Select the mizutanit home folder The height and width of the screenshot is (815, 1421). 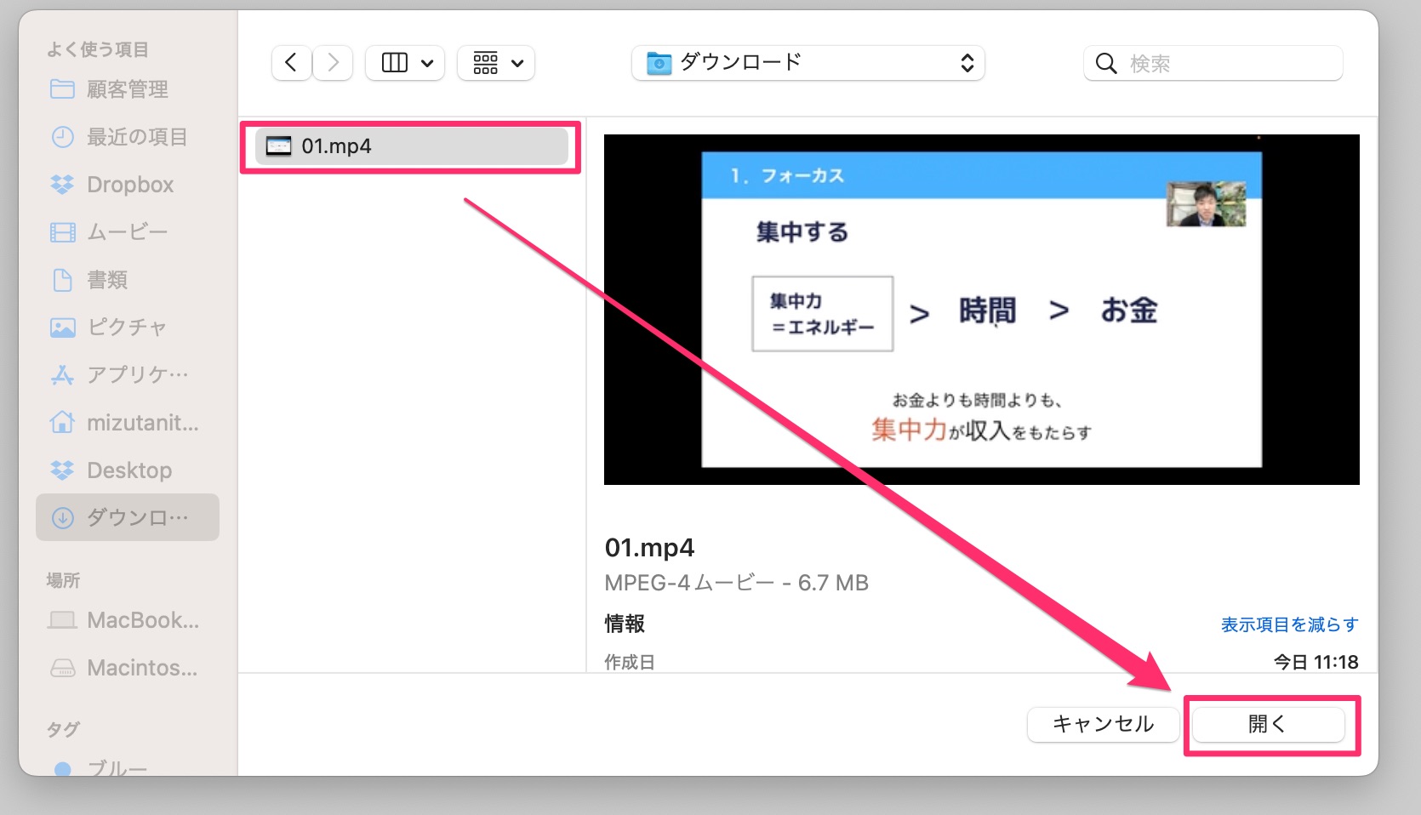point(142,423)
